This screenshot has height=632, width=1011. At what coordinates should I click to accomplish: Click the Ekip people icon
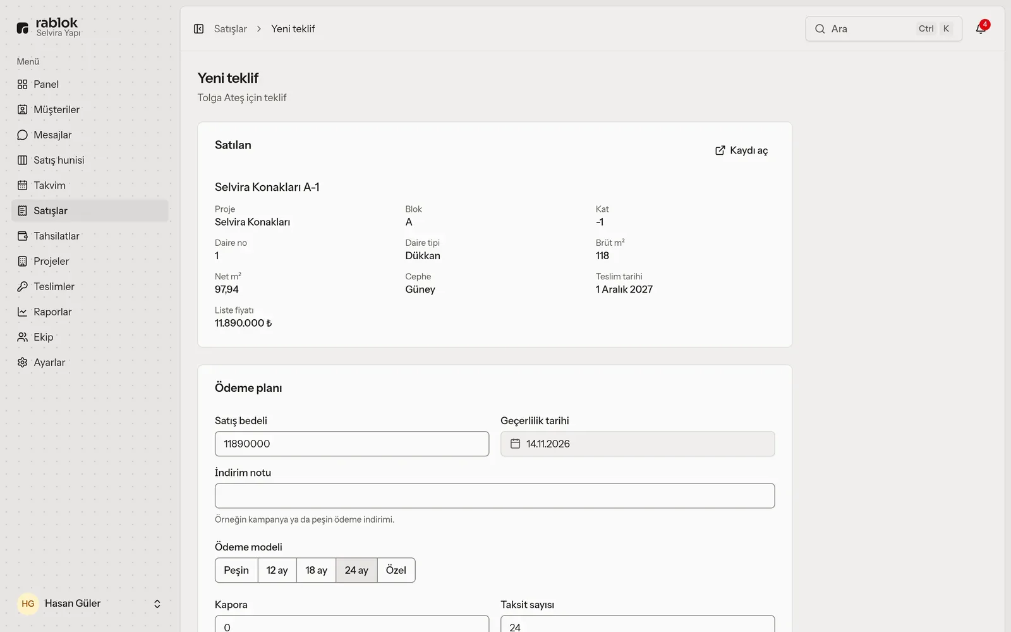[23, 337]
